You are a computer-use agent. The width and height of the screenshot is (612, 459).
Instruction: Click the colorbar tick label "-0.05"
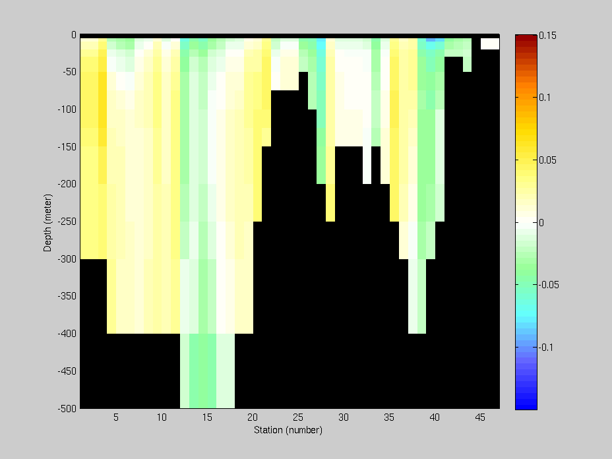tap(549, 285)
